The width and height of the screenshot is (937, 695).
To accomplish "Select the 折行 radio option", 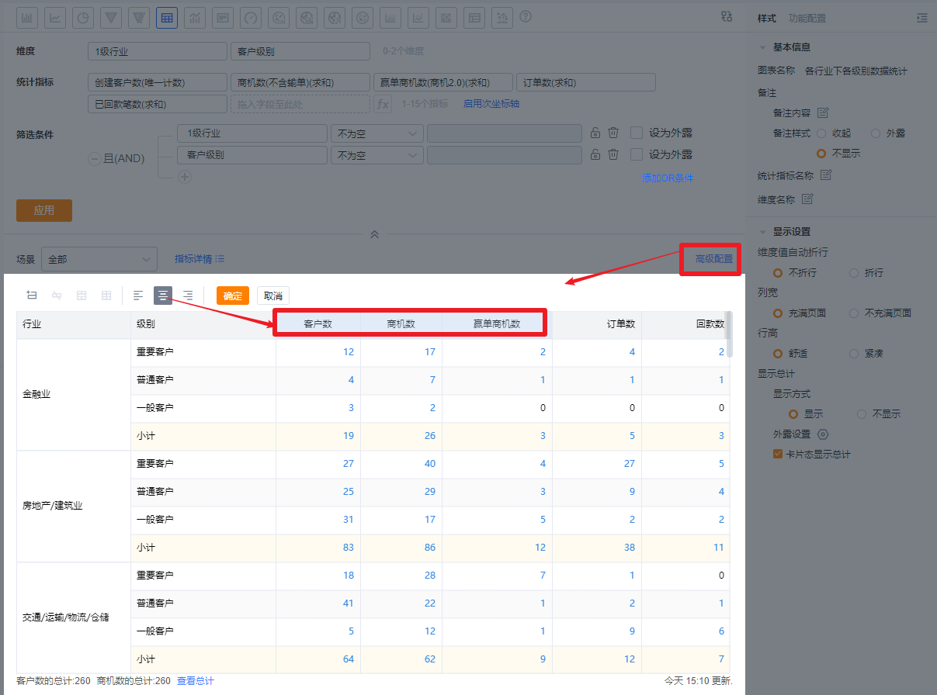I will [854, 273].
